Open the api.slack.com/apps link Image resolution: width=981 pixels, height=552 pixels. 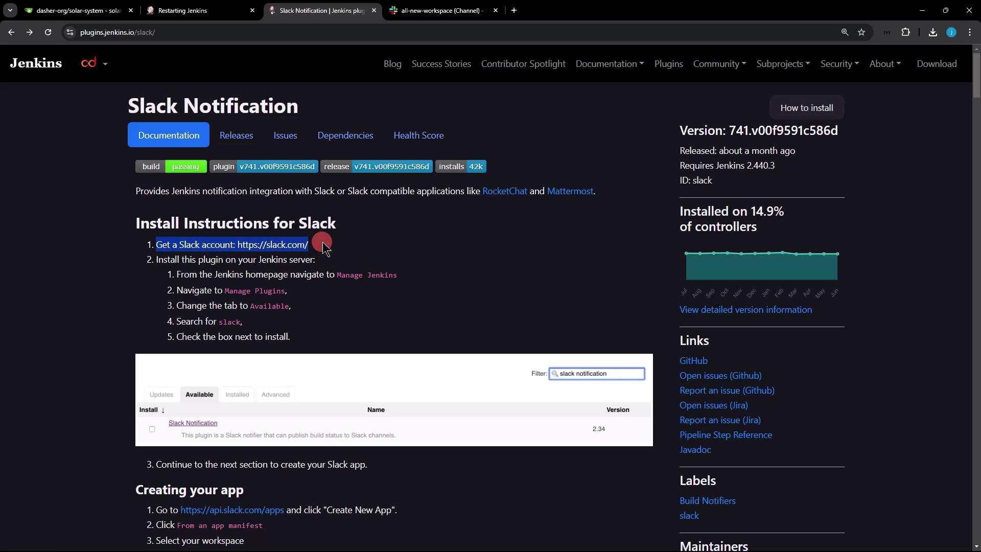(x=232, y=510)
